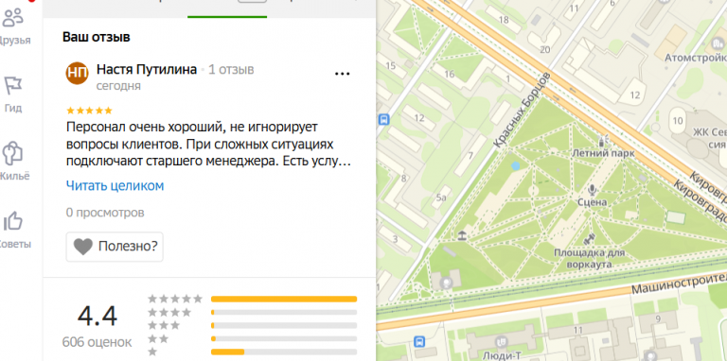Click the review text paragraph
Screen dimensions: 727x361
(207, 145)
